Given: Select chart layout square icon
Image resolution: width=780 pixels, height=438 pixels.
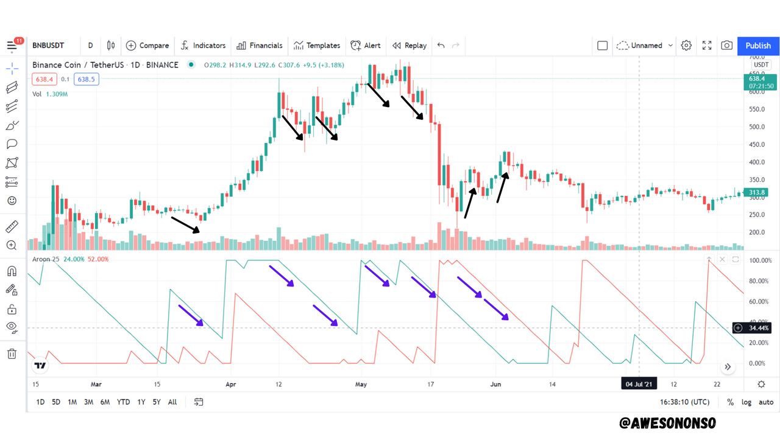Looking at the screenshot, I should (603, 46).
